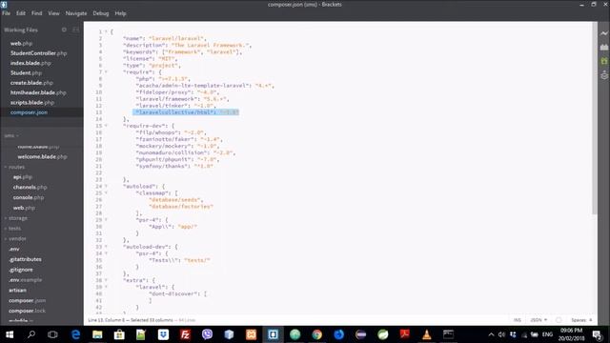Click the editor vertical scrollbar
The height and width of the screenshot is (343, 610).
[x=595, y=117]
